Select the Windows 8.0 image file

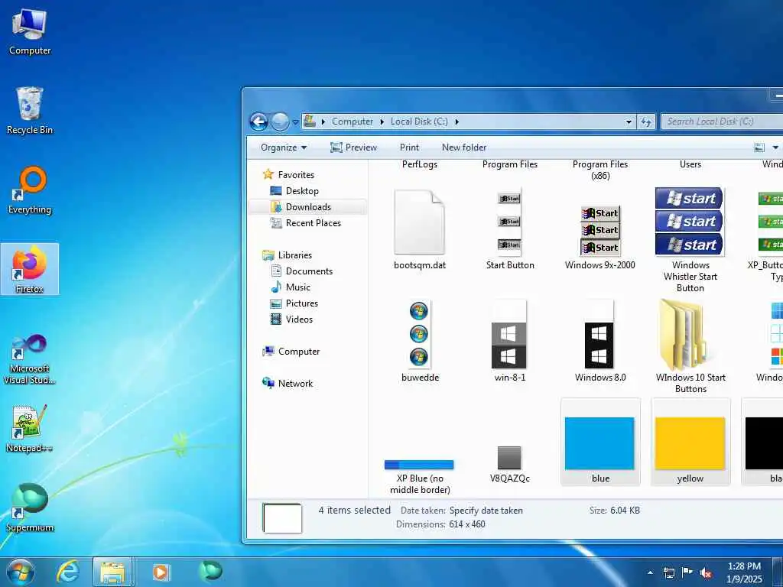(599, 342)
